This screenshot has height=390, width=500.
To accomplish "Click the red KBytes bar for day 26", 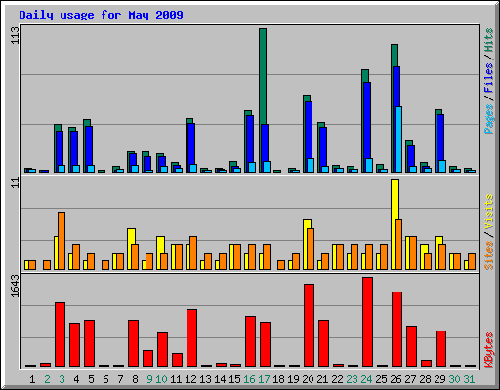I will [x=397, y=329].
